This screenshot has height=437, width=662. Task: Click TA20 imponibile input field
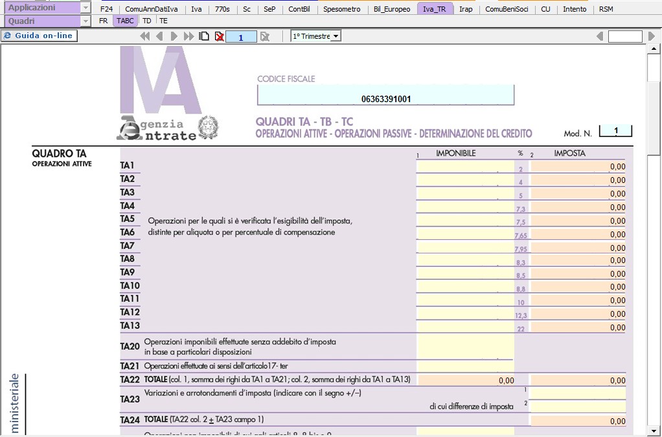465,346
